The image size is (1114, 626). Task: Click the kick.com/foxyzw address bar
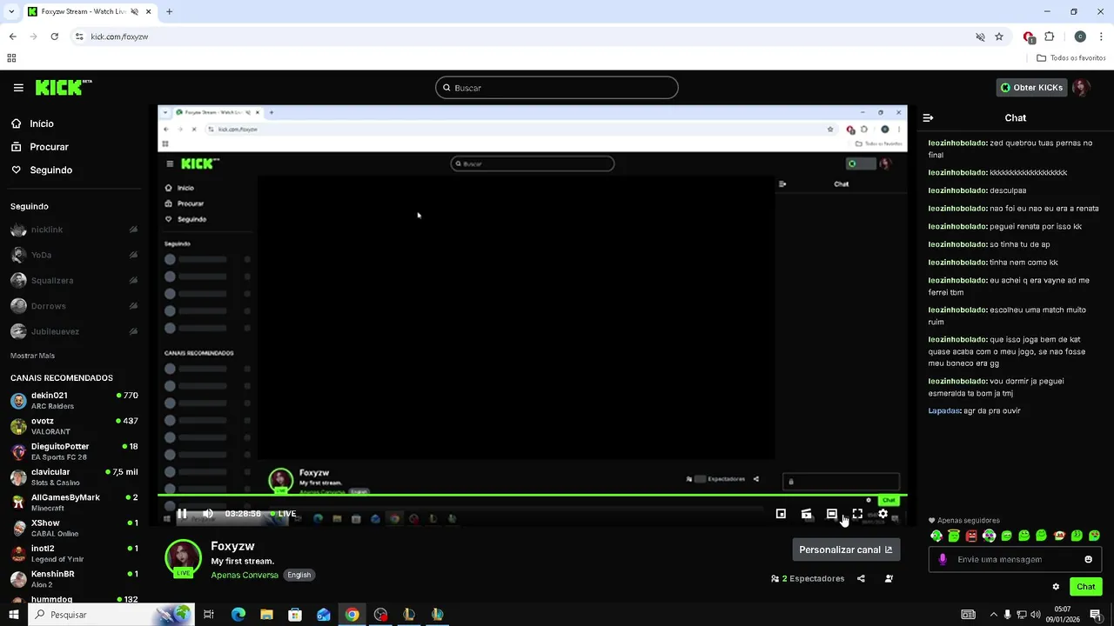[119, 37]
